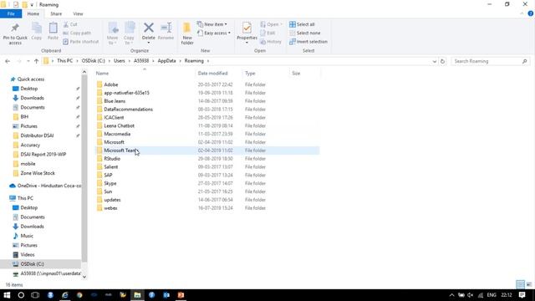Image resolution: width=535 pixels, height=301 pixels.
Task: Switch to large icons view
Action: [529, 284]
